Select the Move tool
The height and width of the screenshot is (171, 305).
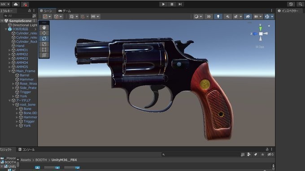(44, 33)
